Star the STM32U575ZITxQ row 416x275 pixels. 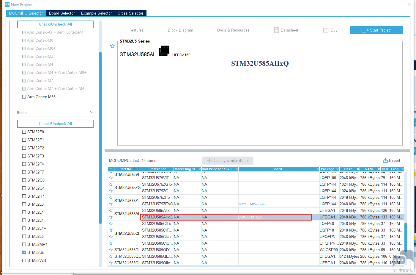pyautogui.click(x=111, y=204)
